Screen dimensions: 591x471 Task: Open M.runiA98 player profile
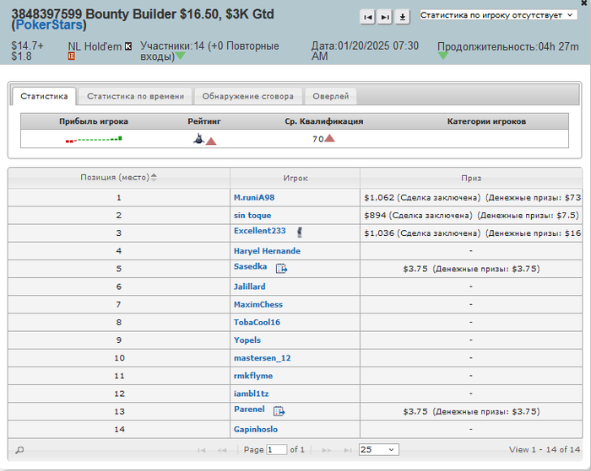[254, 197]
